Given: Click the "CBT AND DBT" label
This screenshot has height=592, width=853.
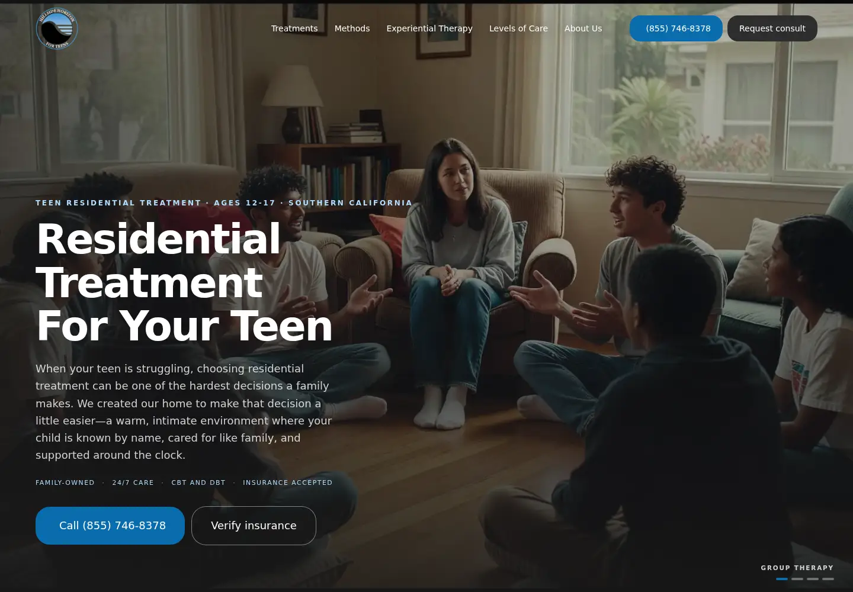Looking at the screenshot, I should [x=198, y=482].
